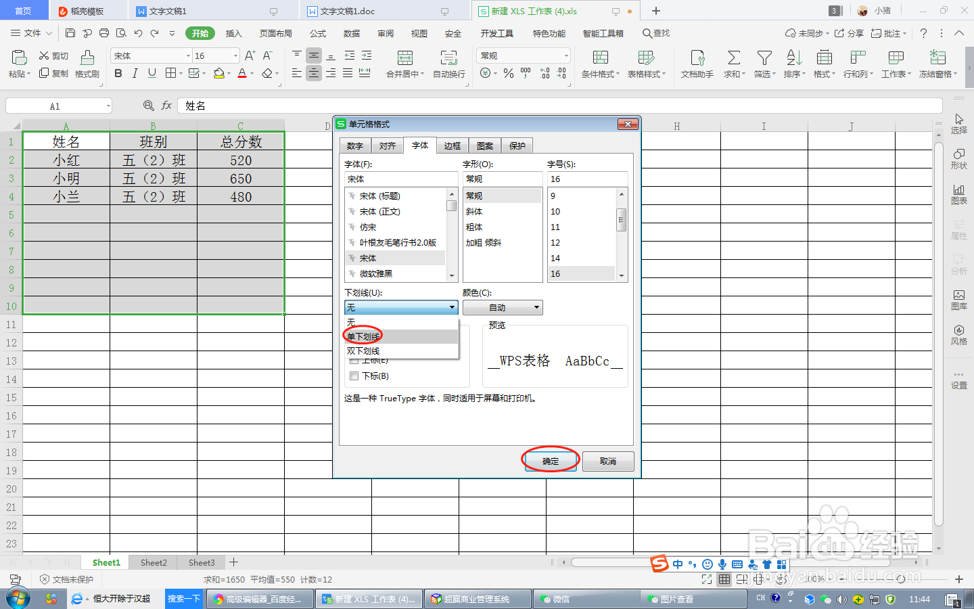
Task: Click the Sort (排序) icon
Action: tap(794, 58)
